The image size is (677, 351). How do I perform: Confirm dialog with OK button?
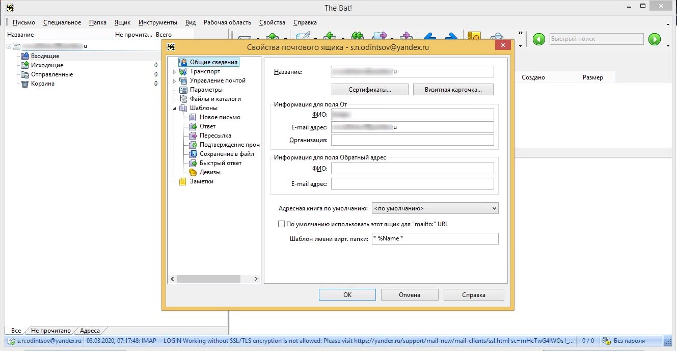[347, 294]
